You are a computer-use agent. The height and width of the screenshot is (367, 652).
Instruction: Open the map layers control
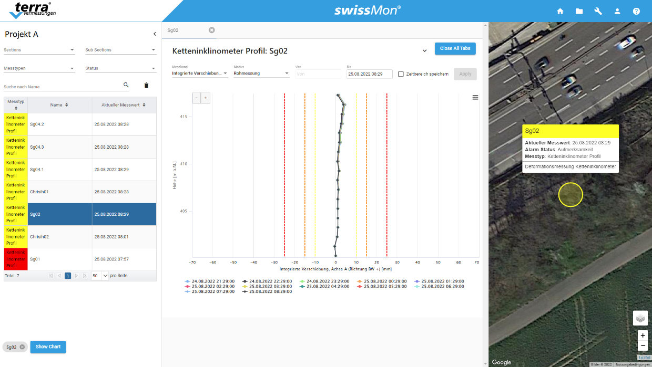tap(640, 318)
